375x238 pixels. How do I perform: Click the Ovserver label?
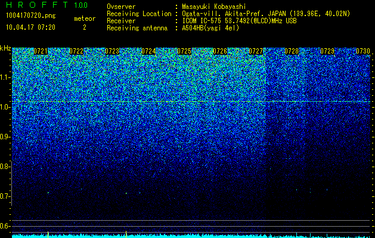121,7
